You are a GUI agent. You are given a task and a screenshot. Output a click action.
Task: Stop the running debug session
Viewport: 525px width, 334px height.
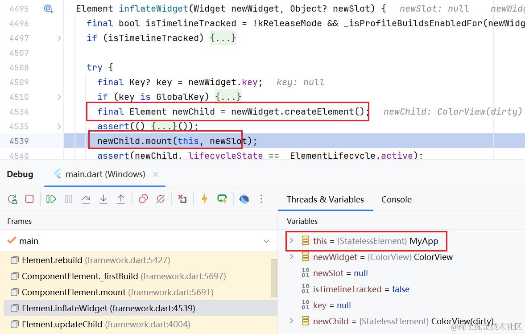click(29, 199)
